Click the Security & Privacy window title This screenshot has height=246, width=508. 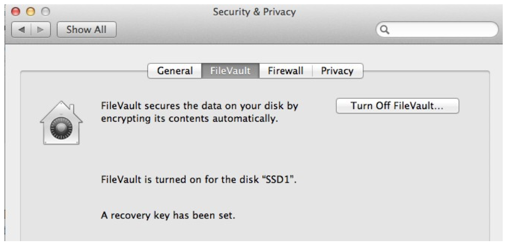pos(254,12)
